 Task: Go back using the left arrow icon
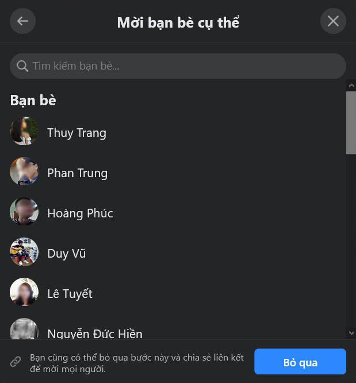tap(22, 21)
